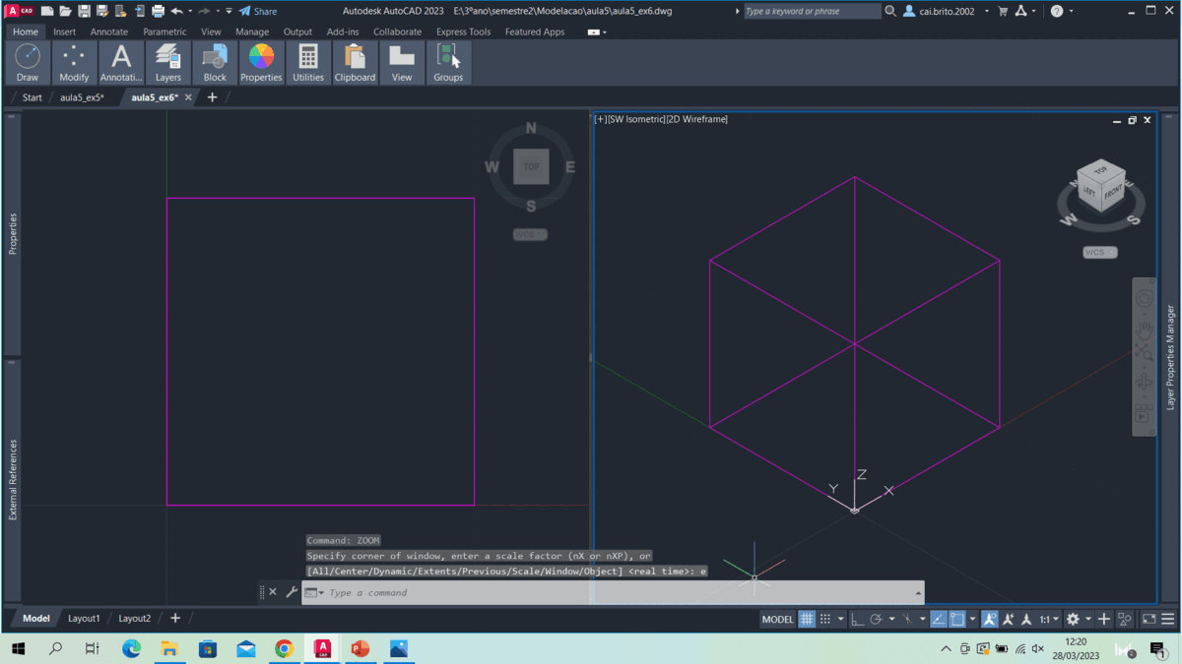The width and height of the screenshot is (1182, 664).
Task: Open the Parametric ribbon tab
Action: tap(164, 31)
